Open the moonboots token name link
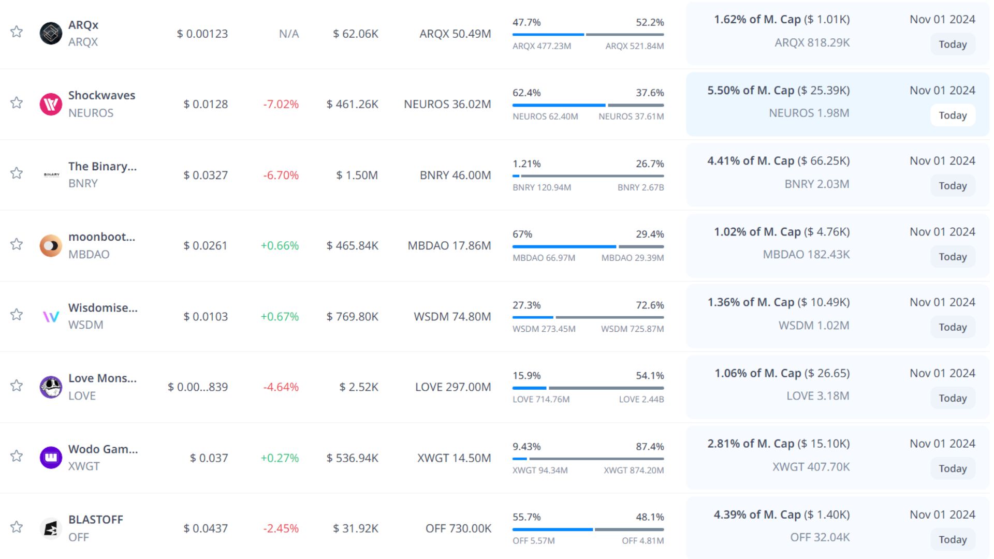 101,237
